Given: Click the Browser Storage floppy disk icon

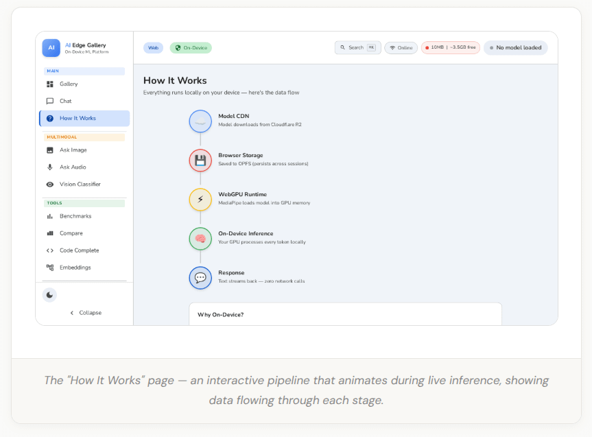Looking at the screenshot, I should coord(200,161).
